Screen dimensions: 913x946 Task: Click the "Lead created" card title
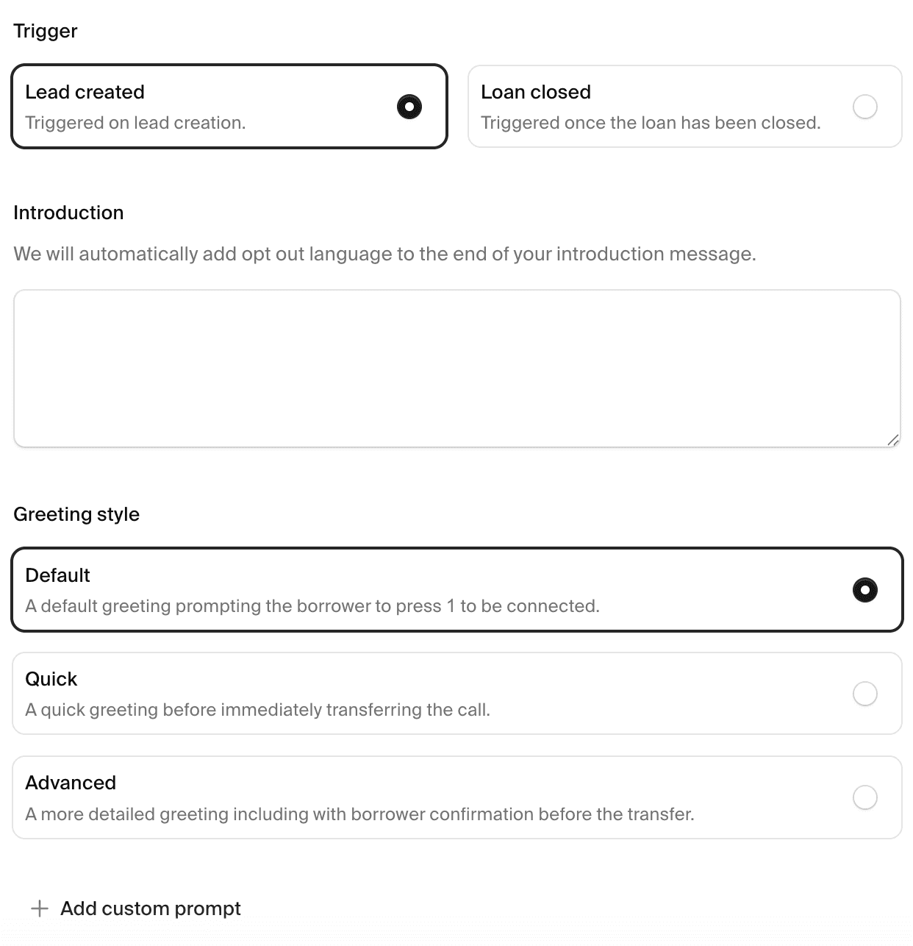coord(85,91)
